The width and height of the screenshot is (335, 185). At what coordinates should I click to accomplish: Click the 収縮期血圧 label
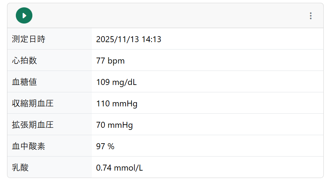pos(33,104)
